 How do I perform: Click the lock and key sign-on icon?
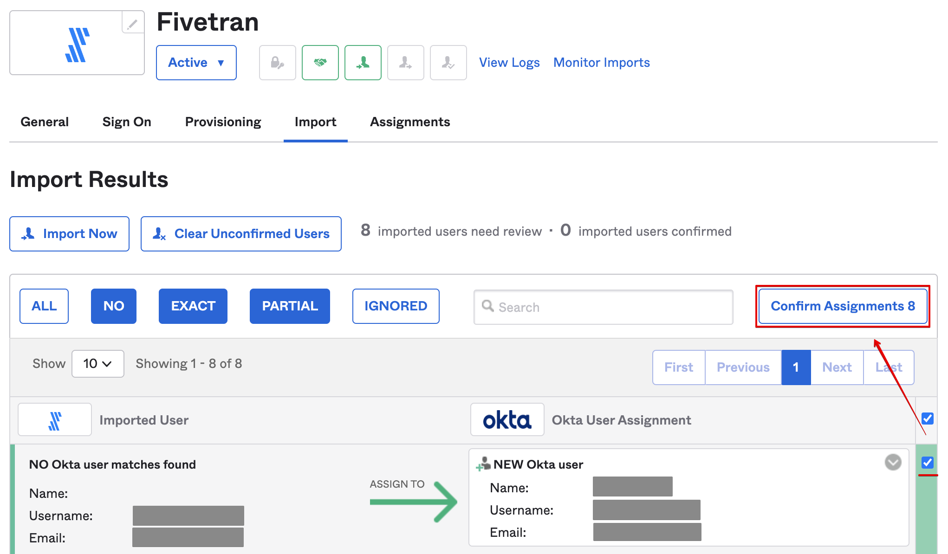(x=278, y=63)
